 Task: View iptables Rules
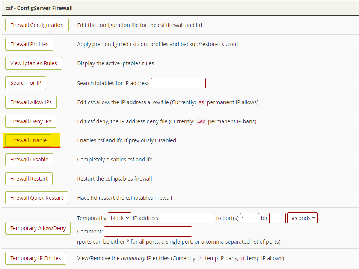(x=33, y=63)
